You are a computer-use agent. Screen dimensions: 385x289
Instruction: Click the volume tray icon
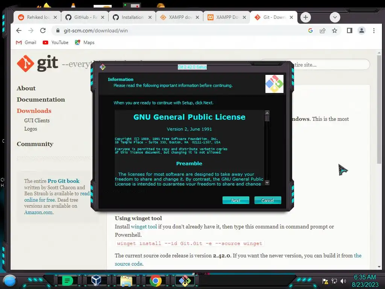click(343, 281)
